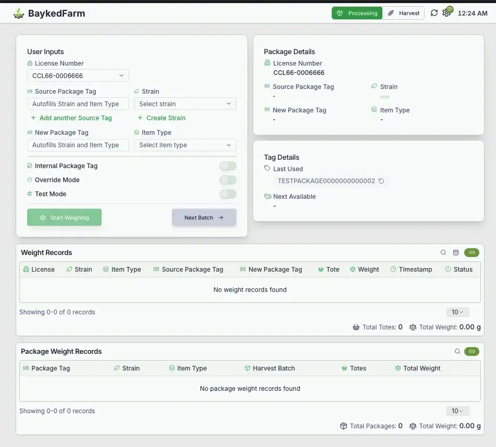Click the Start Weighing button
Image resolution: width=496 pixels, height=447 pixels.
coord(64,218)
